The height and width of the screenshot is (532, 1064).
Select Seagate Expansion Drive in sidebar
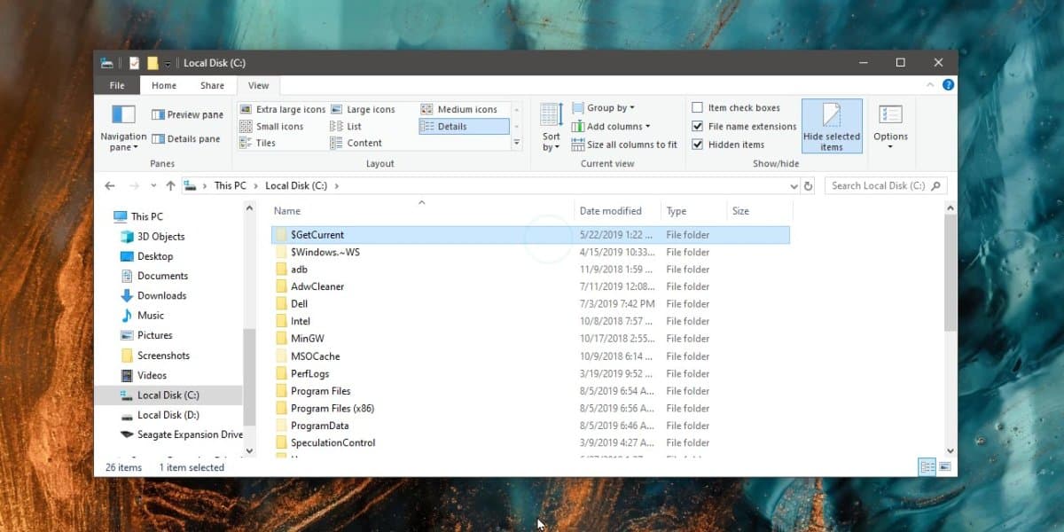click(x=181, y=434)
